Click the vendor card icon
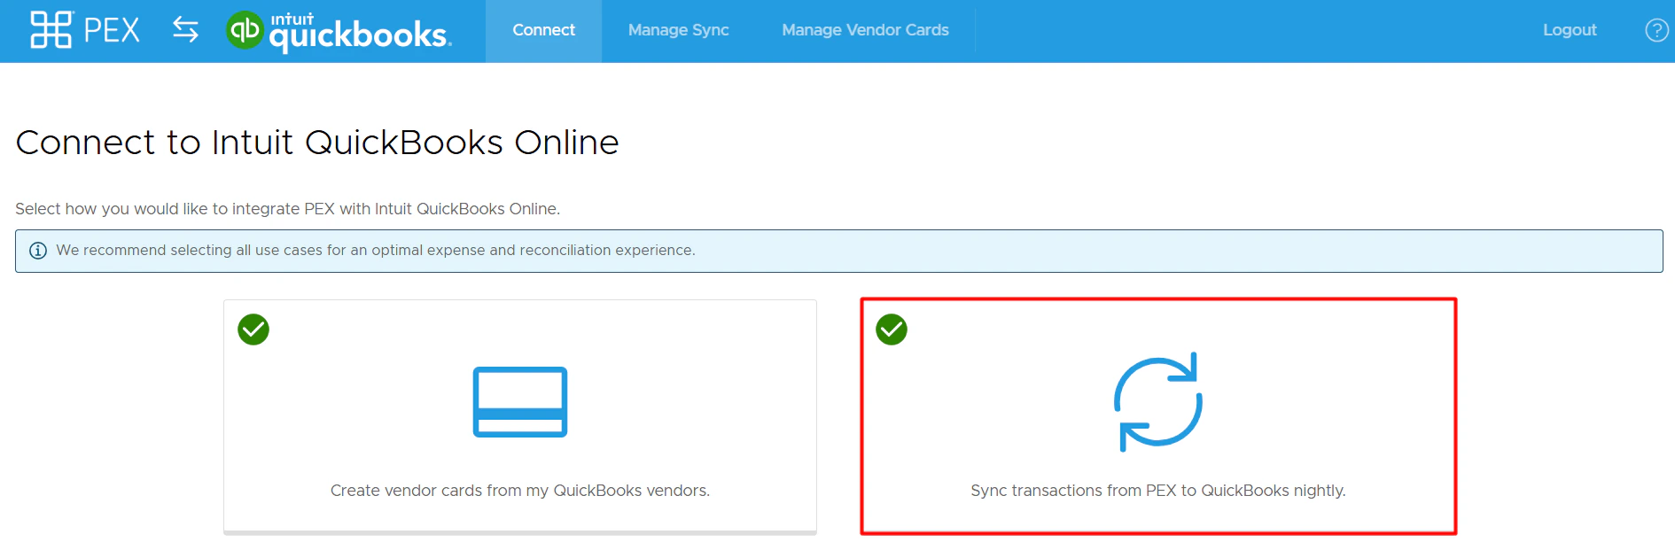 tap(520, 402)
